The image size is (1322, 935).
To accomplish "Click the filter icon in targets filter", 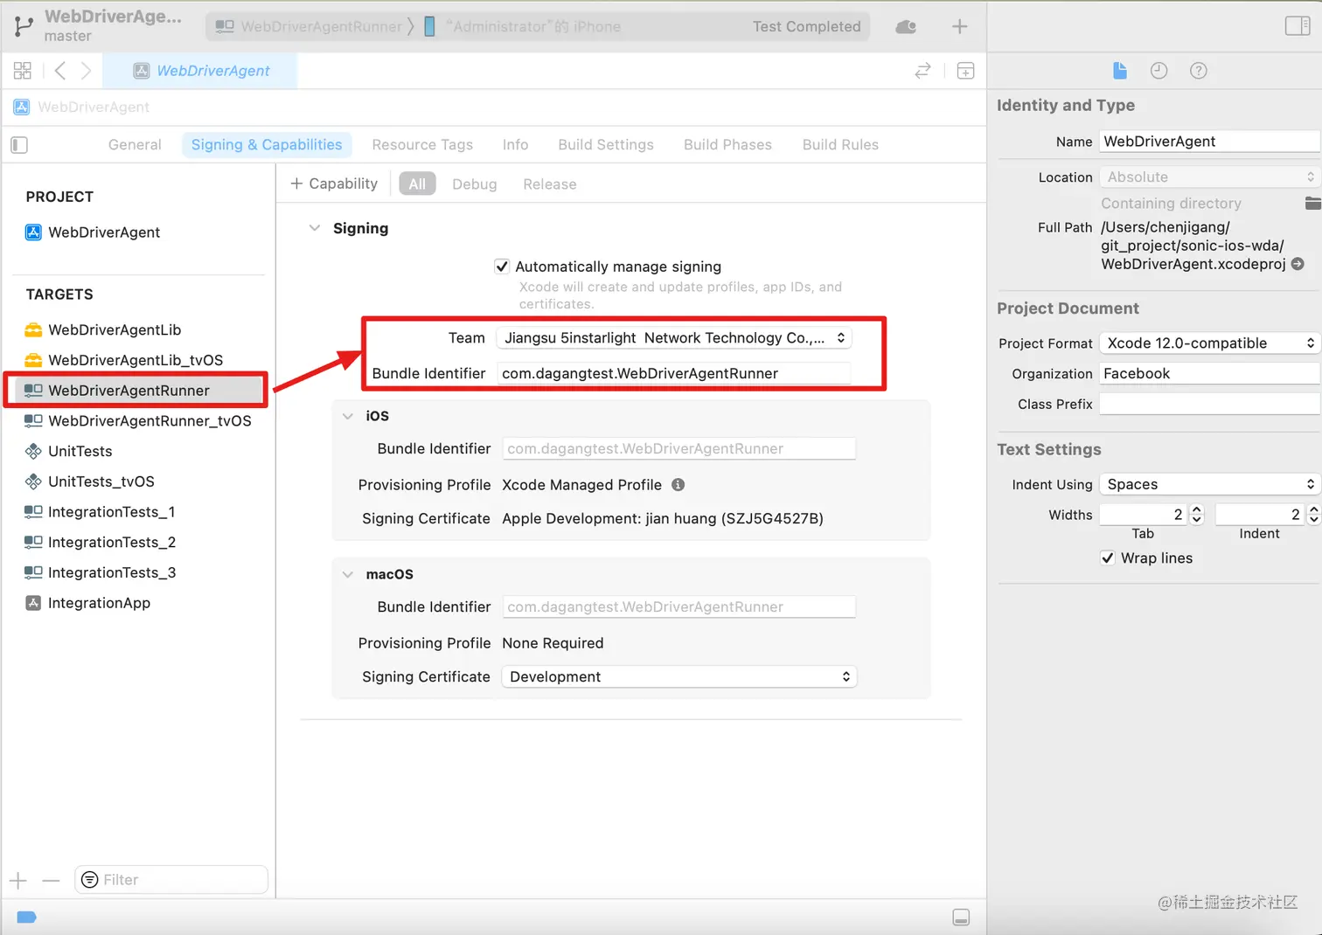I will [x=89, y=880].
